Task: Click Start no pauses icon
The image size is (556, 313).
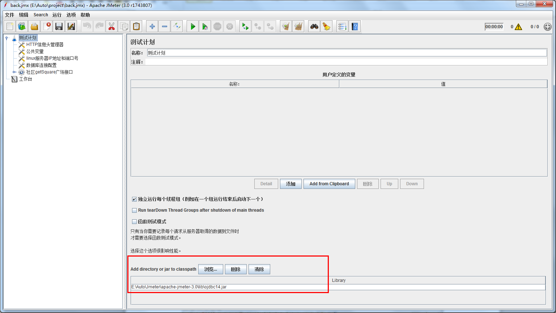Action: click(x=205, y=26)
